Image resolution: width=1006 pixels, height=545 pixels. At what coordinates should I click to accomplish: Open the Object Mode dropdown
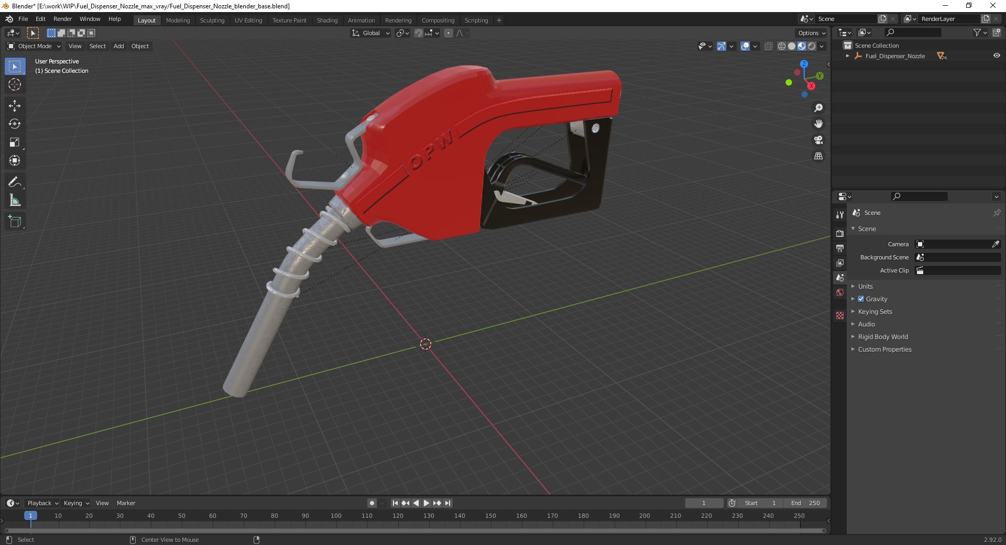point(34,46)
